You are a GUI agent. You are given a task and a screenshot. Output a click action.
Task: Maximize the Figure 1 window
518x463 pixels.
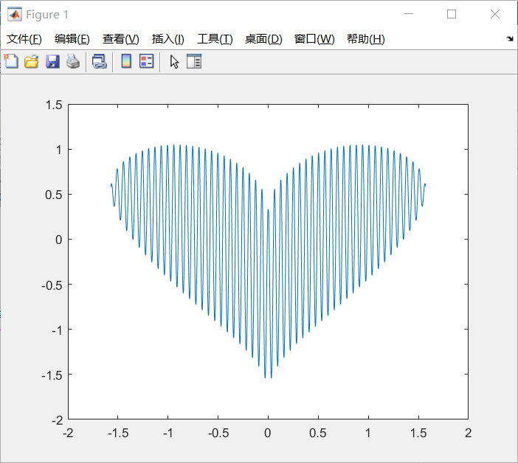click(x=452, y=14)
